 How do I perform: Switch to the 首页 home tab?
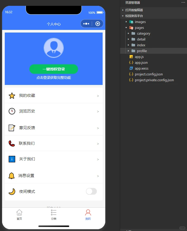click(19, 215)
